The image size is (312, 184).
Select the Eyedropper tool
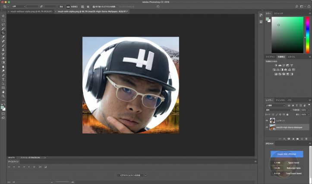click(x=3, y=37)
